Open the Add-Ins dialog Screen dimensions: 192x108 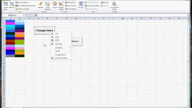coord(41,5)
